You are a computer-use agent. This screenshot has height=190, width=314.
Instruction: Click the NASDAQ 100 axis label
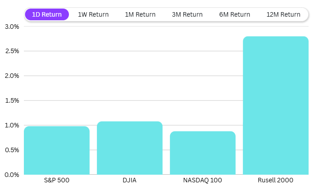coord(203,181)
